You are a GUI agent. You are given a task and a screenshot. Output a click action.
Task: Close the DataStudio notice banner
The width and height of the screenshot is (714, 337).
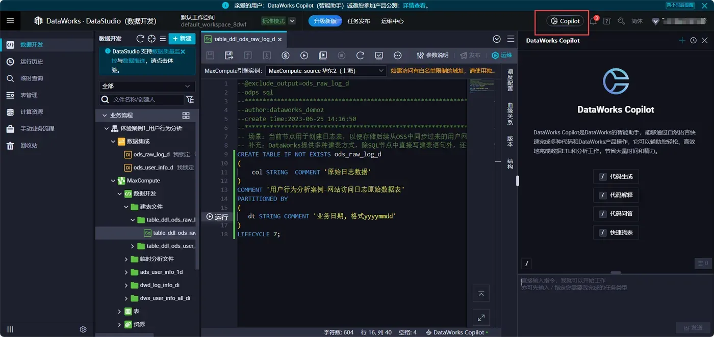pyautogui.click(x=183, y=51)
